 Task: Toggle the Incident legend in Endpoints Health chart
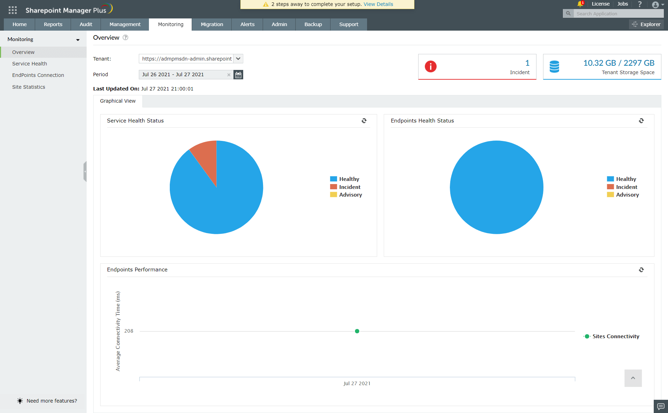point(622,187)
